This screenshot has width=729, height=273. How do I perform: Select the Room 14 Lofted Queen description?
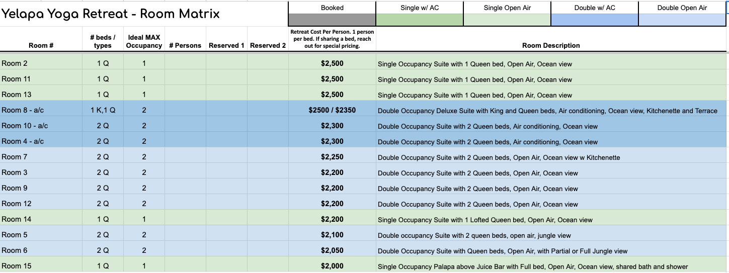[485, 220]
